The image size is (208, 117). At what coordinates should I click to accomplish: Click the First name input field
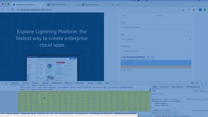(138, 16)
